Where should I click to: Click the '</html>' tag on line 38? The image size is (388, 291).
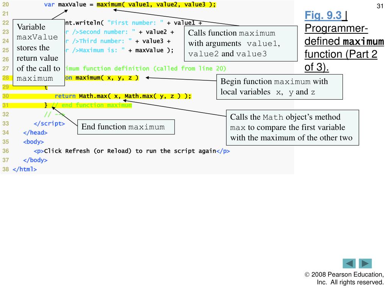(25, 169)
